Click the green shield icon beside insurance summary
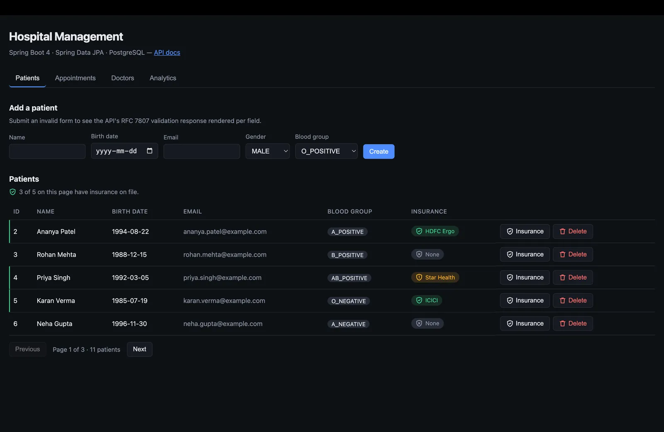Screen dimensions: 664x432 tap(13, 192)
